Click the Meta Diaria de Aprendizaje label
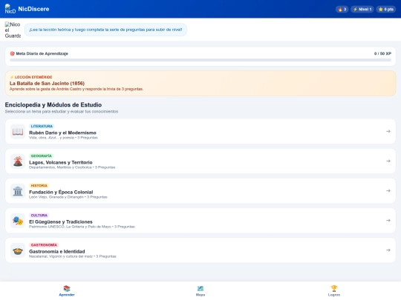This screenshot has height=300, width=401. coord(42,53)
